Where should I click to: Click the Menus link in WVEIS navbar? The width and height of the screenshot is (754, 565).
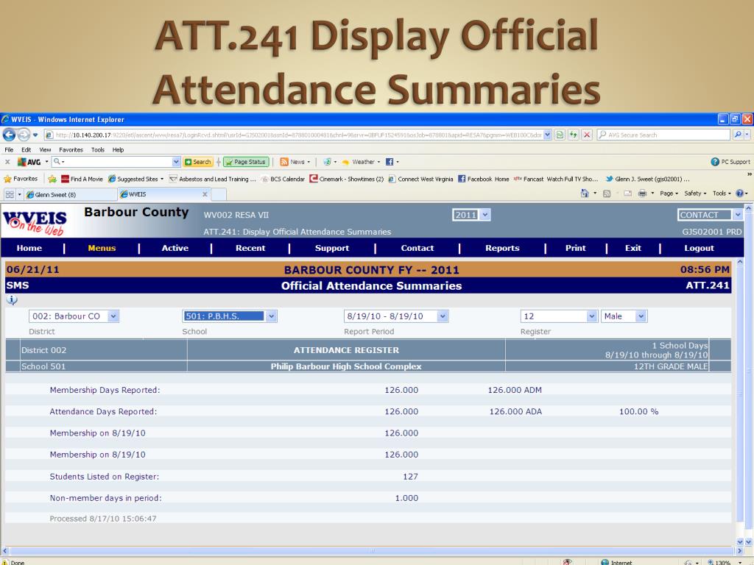coord(102,248)
